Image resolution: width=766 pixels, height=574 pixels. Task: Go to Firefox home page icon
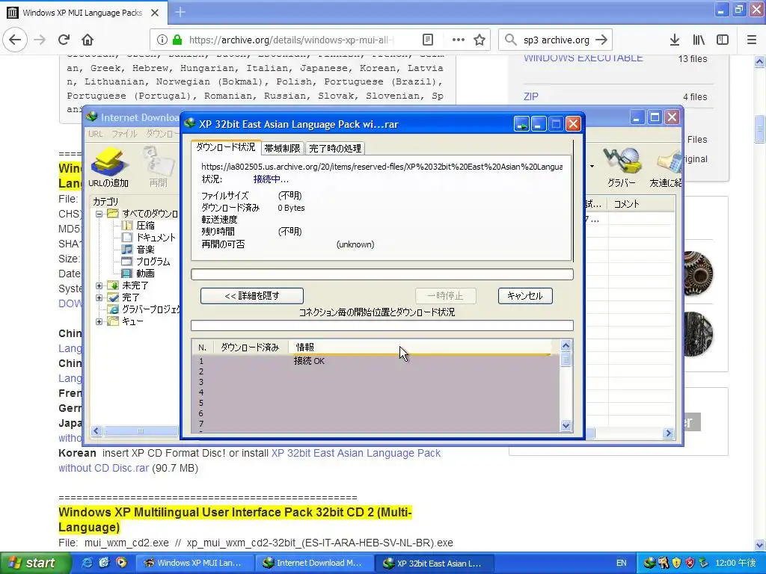click(x=88, y=40)
